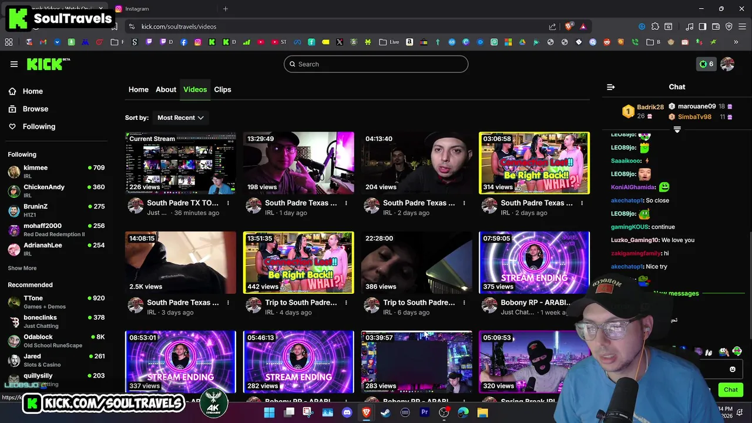
Task: Open OBS Studio from the taskbar
Action: tap(444, 413)
